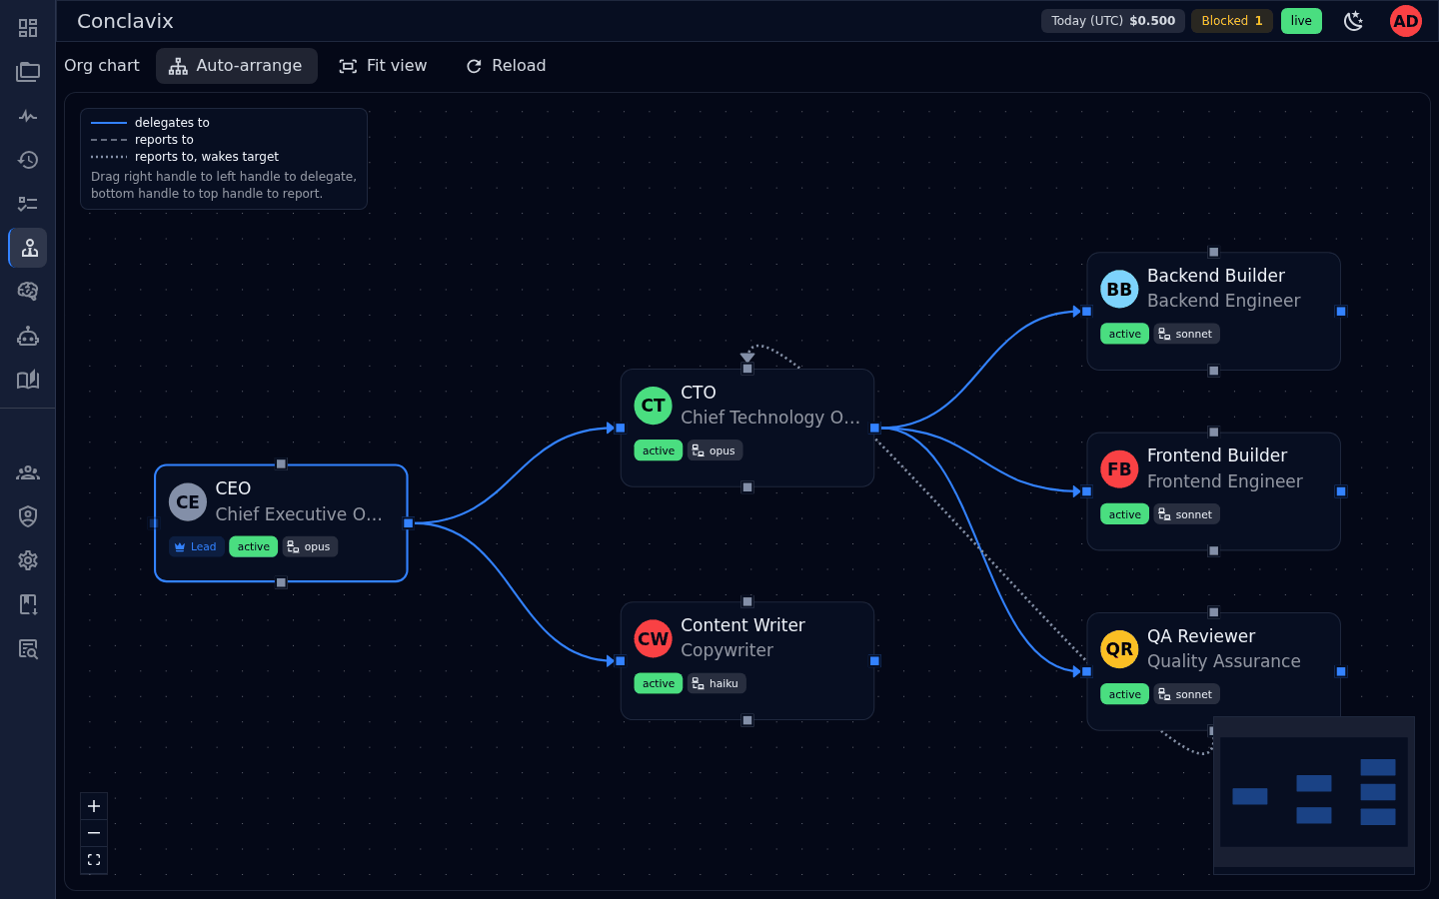1439x899 pixels.
Task: Zoom out with the minus control
Action: (x=94, y=833)
